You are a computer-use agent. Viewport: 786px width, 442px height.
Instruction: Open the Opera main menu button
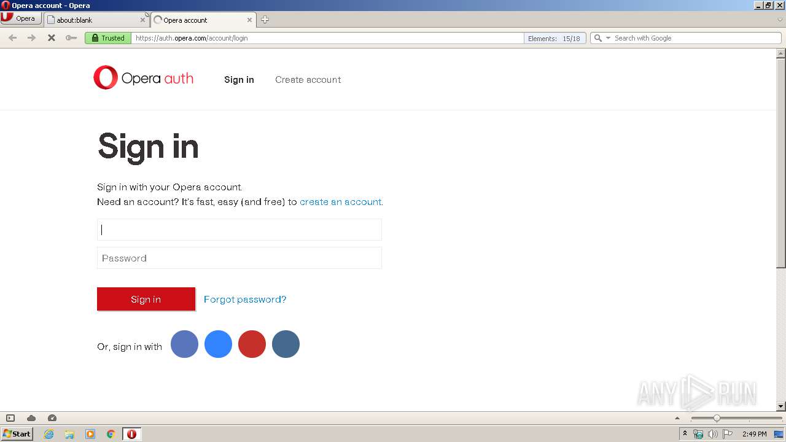click(20, 18)
